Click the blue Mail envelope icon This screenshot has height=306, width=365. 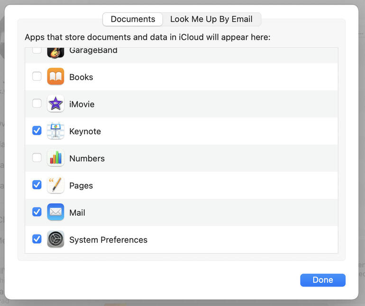[55, 212]
